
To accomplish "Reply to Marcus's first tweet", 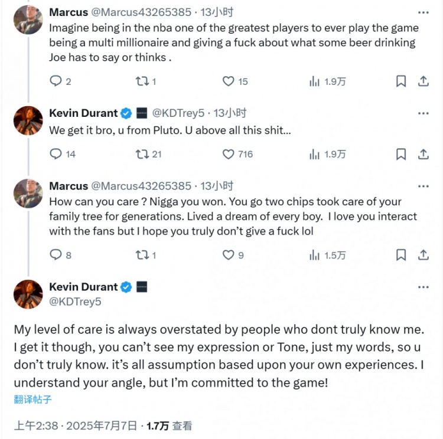I will click(x=56, y=81).
